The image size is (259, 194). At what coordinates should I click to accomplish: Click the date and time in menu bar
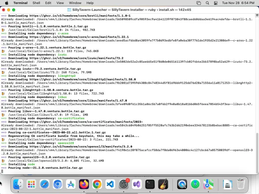click(238, 3)
